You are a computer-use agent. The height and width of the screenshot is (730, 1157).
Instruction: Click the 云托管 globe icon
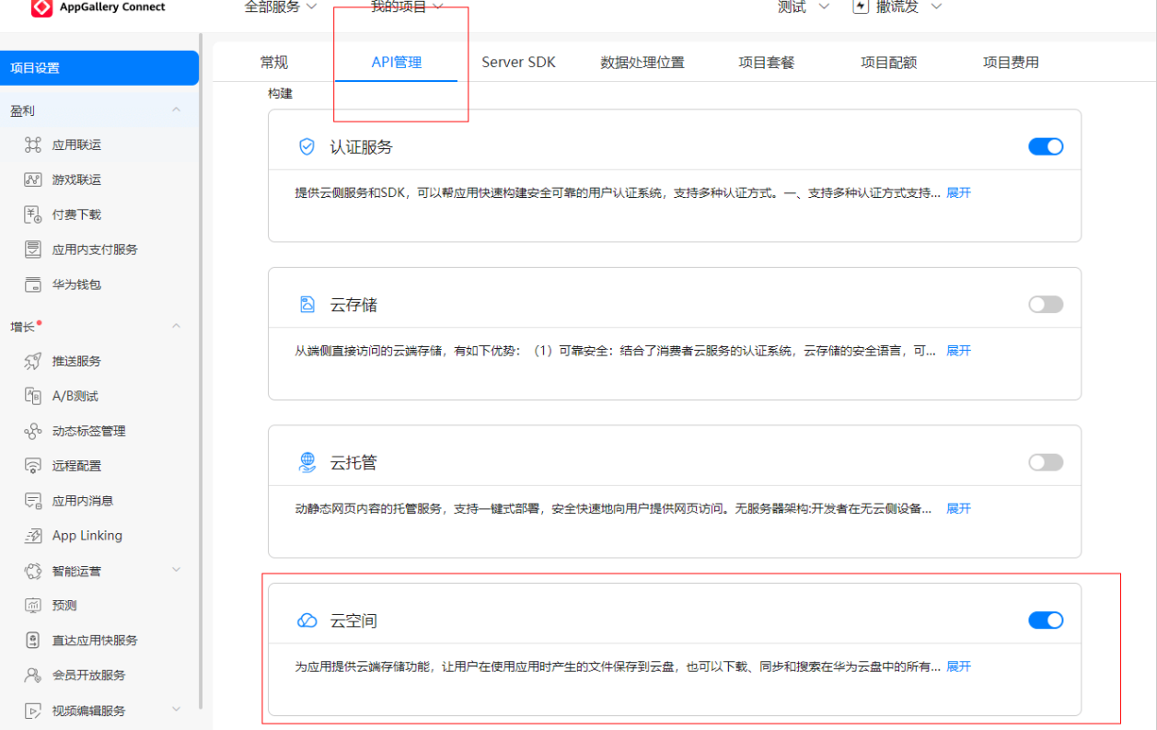pos(307,462)
